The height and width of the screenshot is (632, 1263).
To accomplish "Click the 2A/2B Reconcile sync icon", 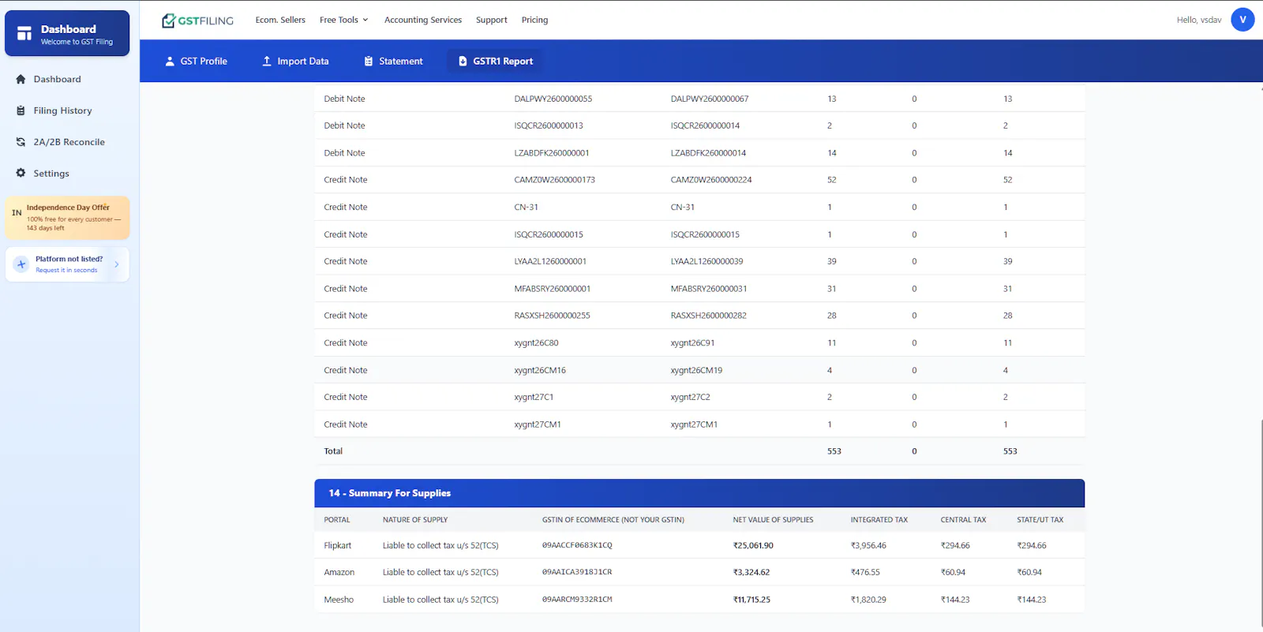I will [x=21, y=142].
